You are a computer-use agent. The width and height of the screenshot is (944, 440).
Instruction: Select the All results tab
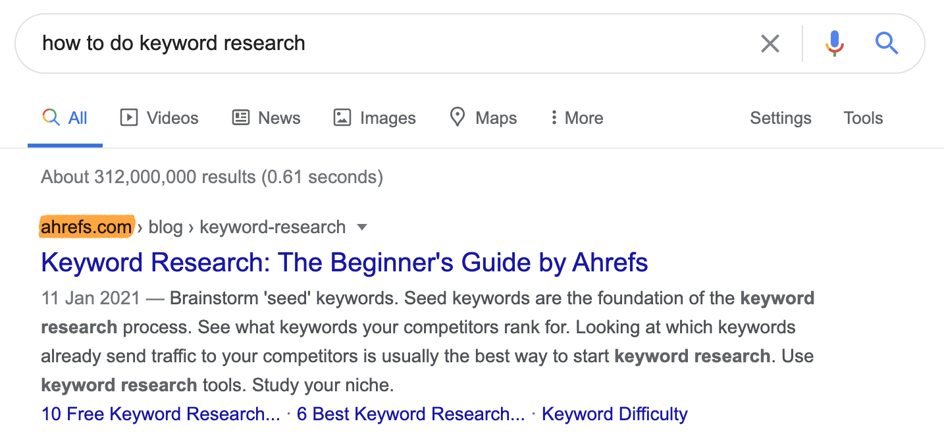[x=65, y=118]
